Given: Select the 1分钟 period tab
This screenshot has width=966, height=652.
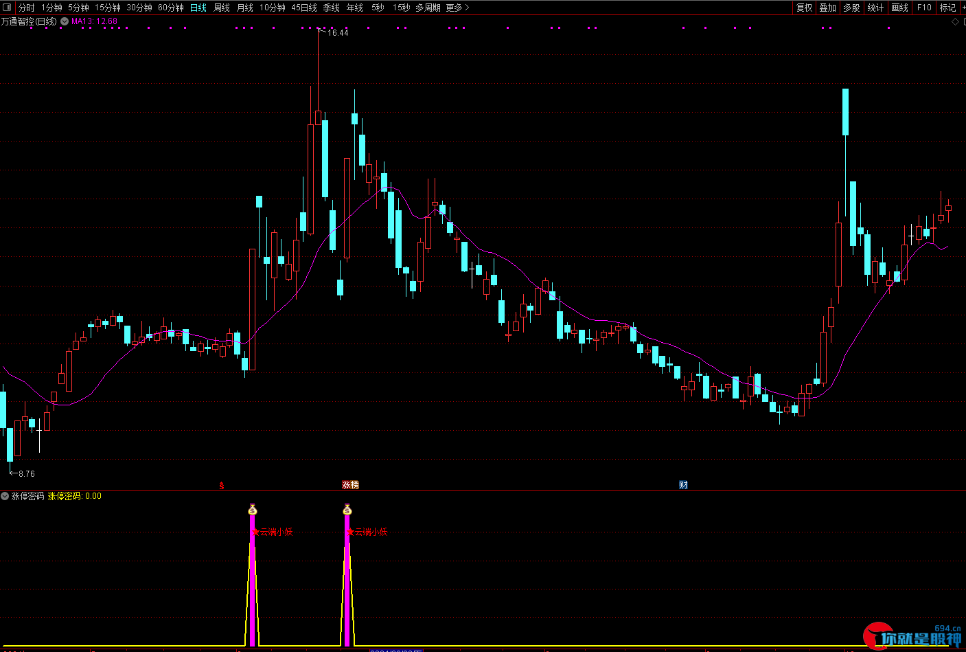Looking at the screenshot, I should (51, 8).
